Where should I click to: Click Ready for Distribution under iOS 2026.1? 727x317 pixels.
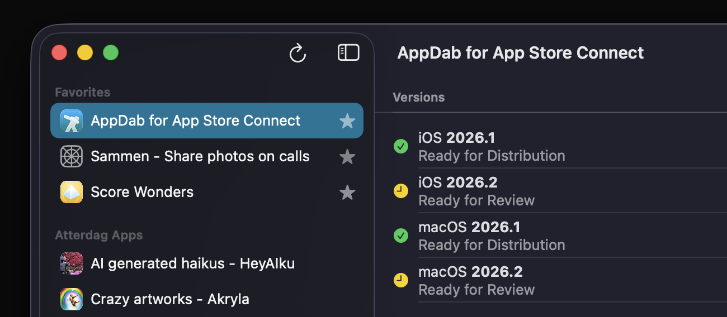point(492,156)
